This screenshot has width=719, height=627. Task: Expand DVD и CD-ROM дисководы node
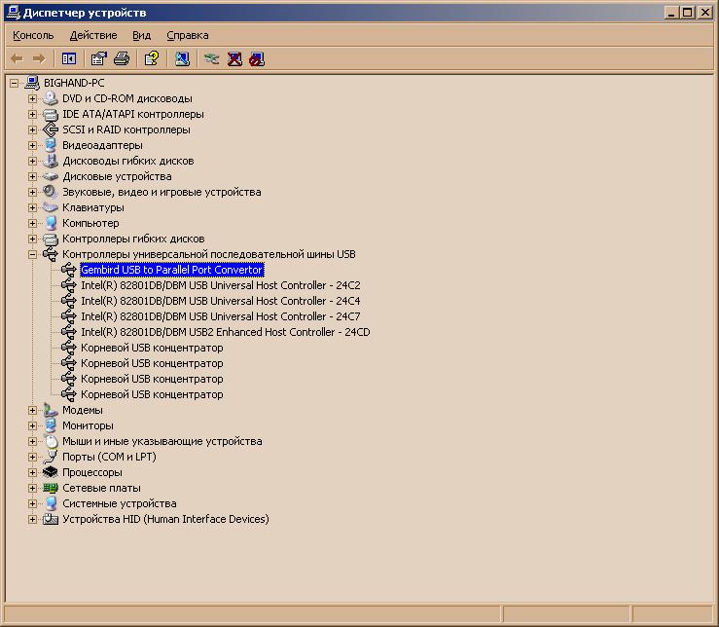[32, 98]
